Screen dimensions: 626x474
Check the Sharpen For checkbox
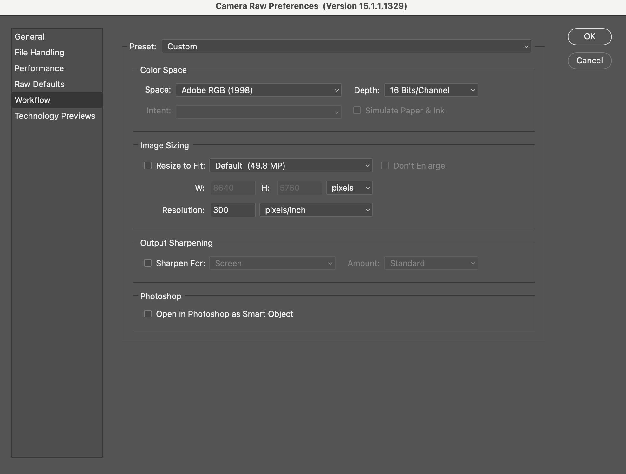pyautogui.click(x=148, y=263)
